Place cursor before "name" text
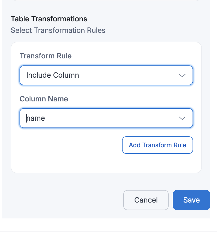Image resolution: width=217 pixels, height=232 pixels. 27,118
